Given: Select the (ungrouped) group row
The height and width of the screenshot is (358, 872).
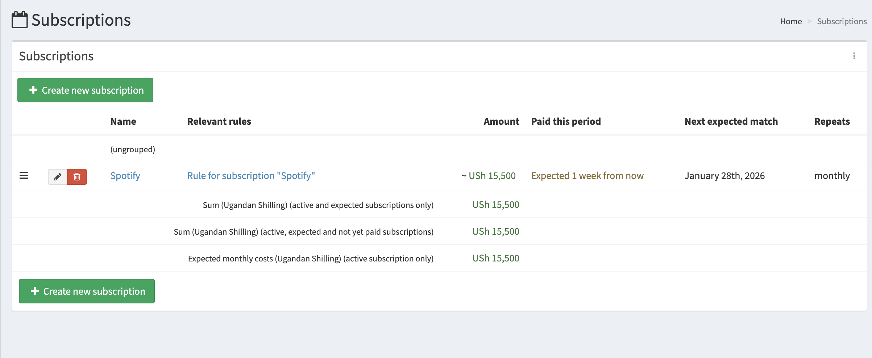Looking at the screenshot, I should tap(133, 149).
